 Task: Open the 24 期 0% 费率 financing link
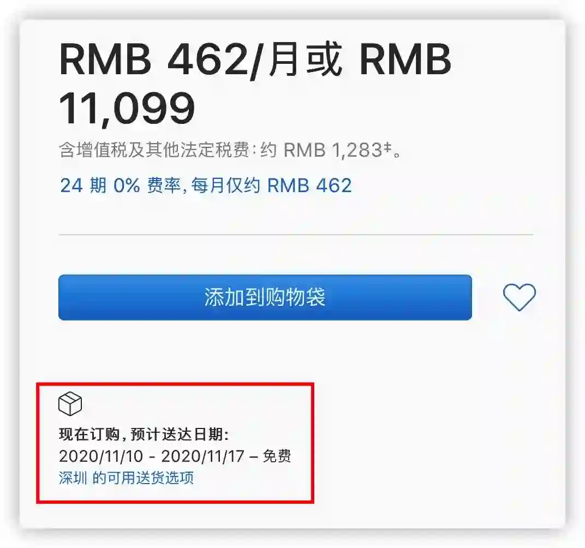point(206,186)
